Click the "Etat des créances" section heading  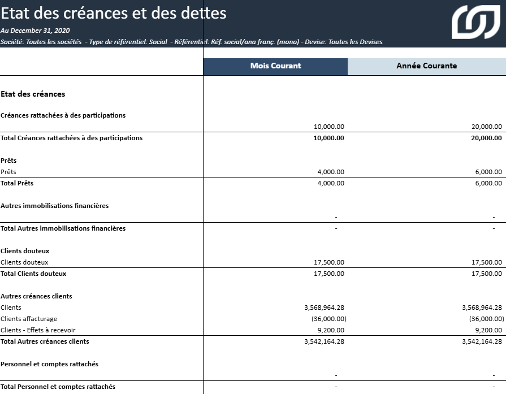tap(33, 94)
